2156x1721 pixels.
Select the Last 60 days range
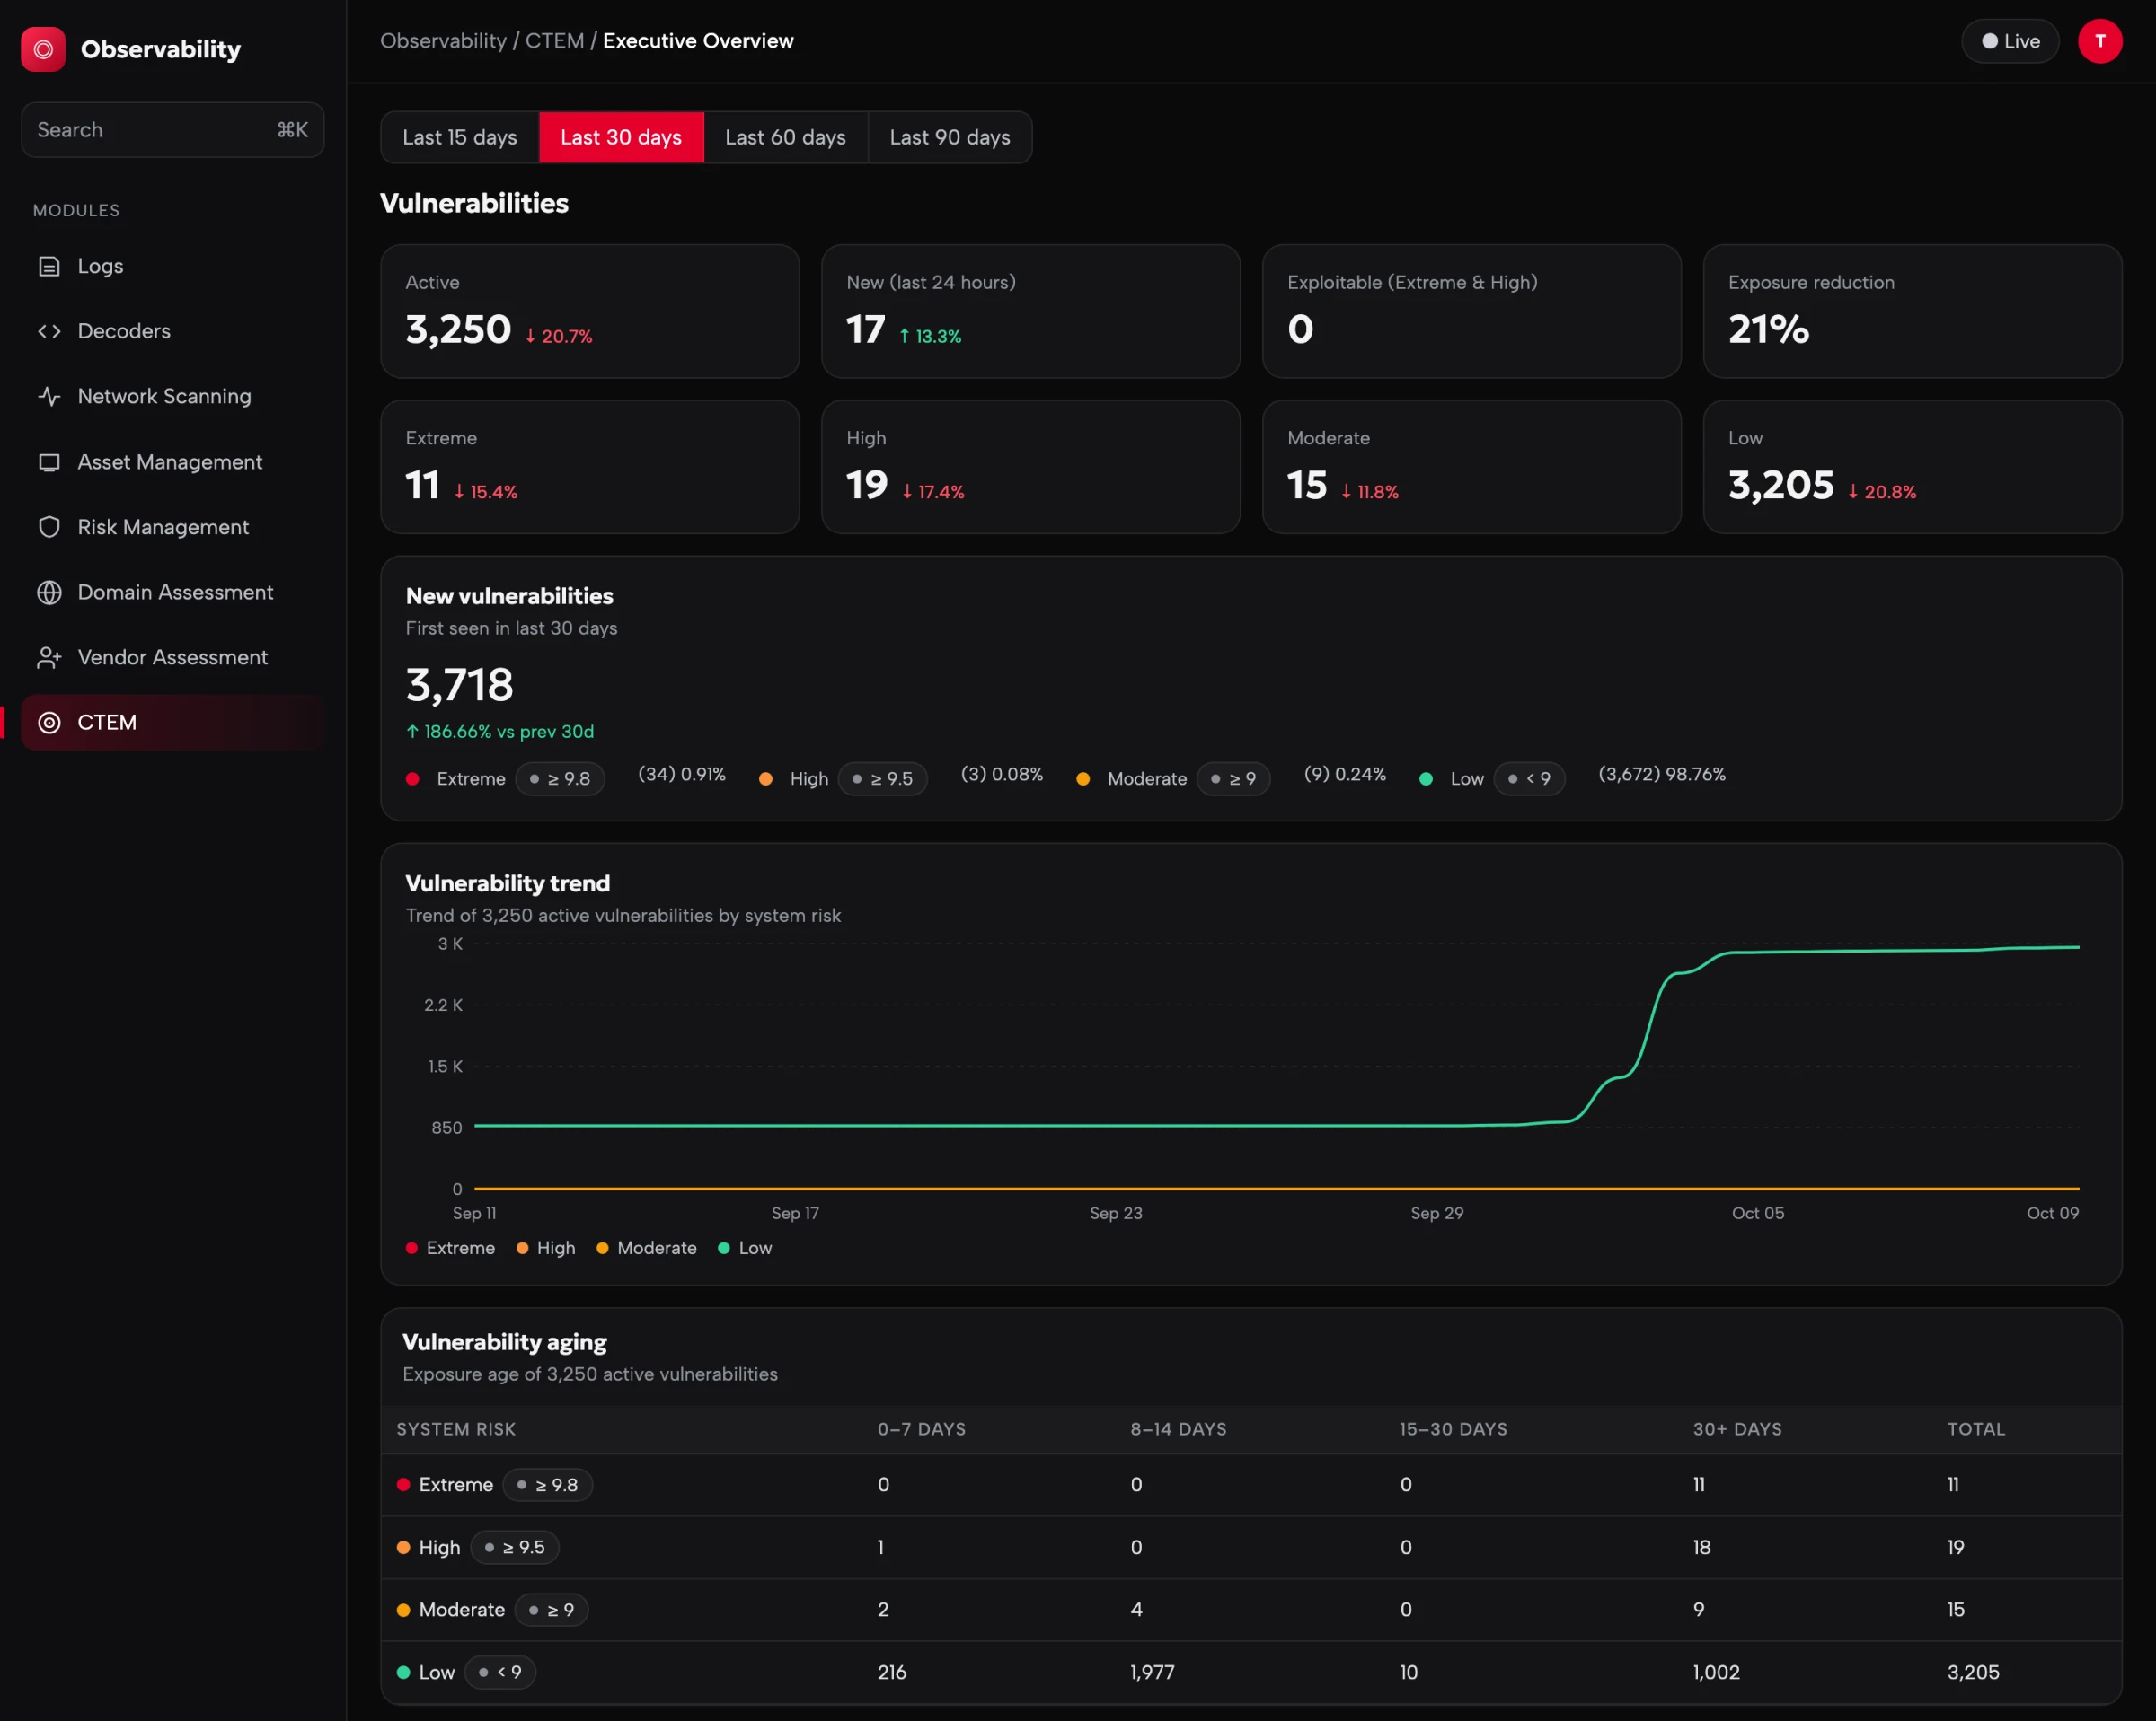click(x=785, y=137)
